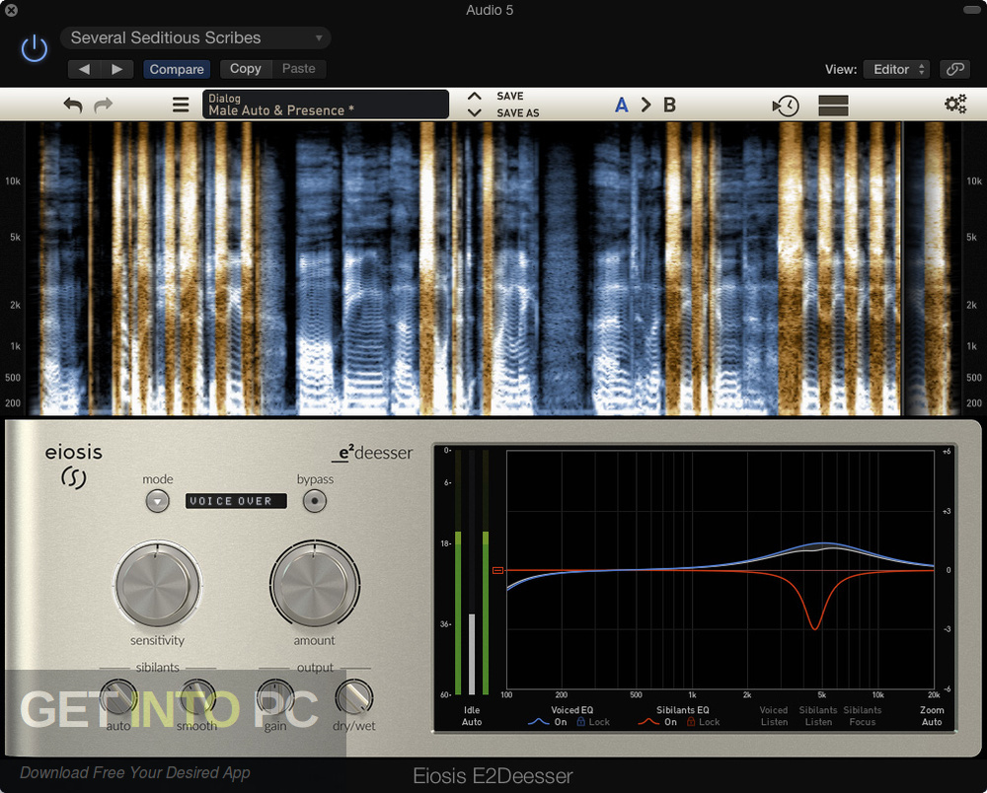Switch to the A state
The height and width of the screenshot is (793, 987).
pyautogui.click(x=621, y=105)
